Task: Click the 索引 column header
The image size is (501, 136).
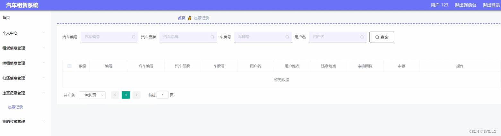Action: (x=82, y=66)
